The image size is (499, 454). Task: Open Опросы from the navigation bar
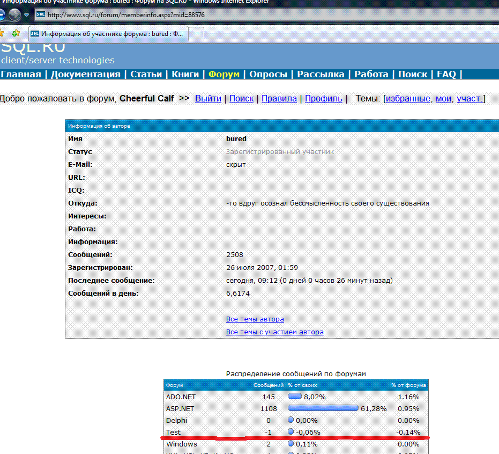point(268,75)
